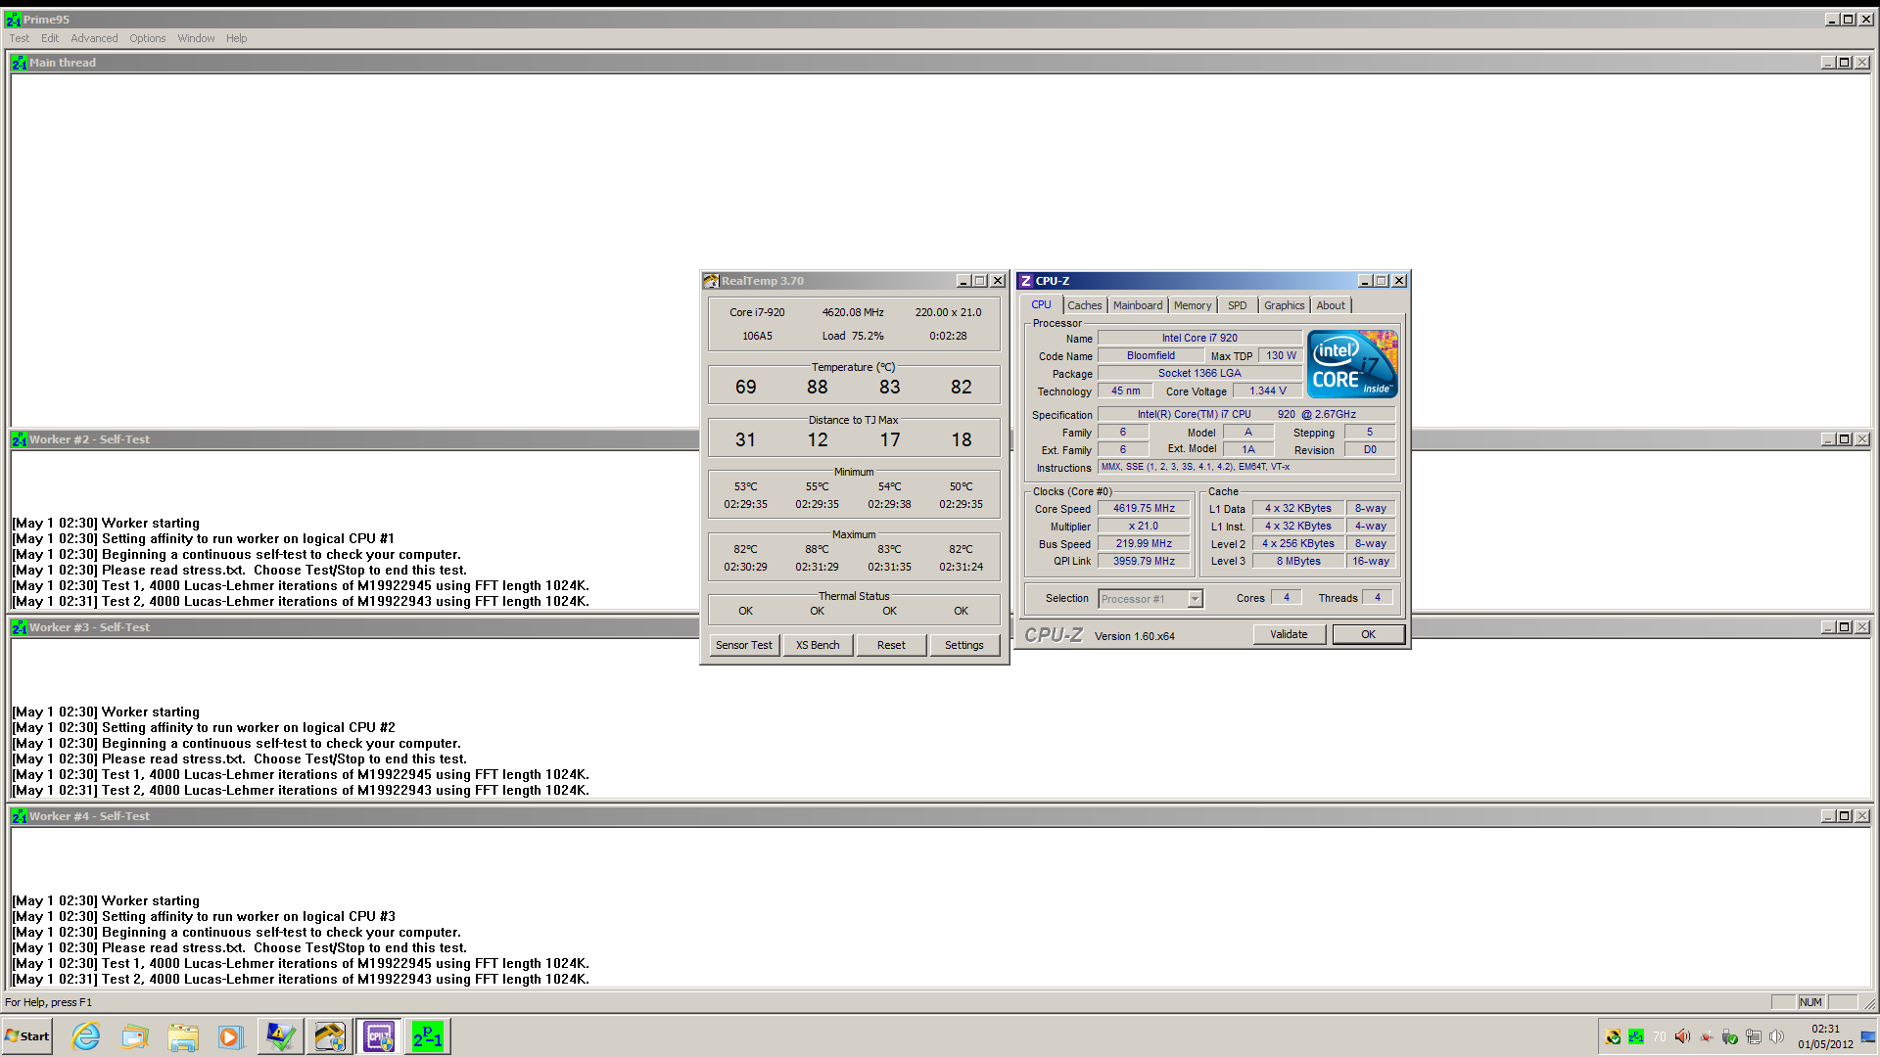Click the network connection tray icon
This screenshot has height=1057, width=1880.
coord(1754,1036)
